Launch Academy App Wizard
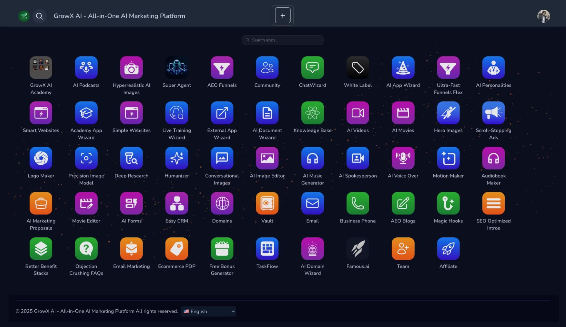This screenshot has width=566, height=327. pos(86,113)
